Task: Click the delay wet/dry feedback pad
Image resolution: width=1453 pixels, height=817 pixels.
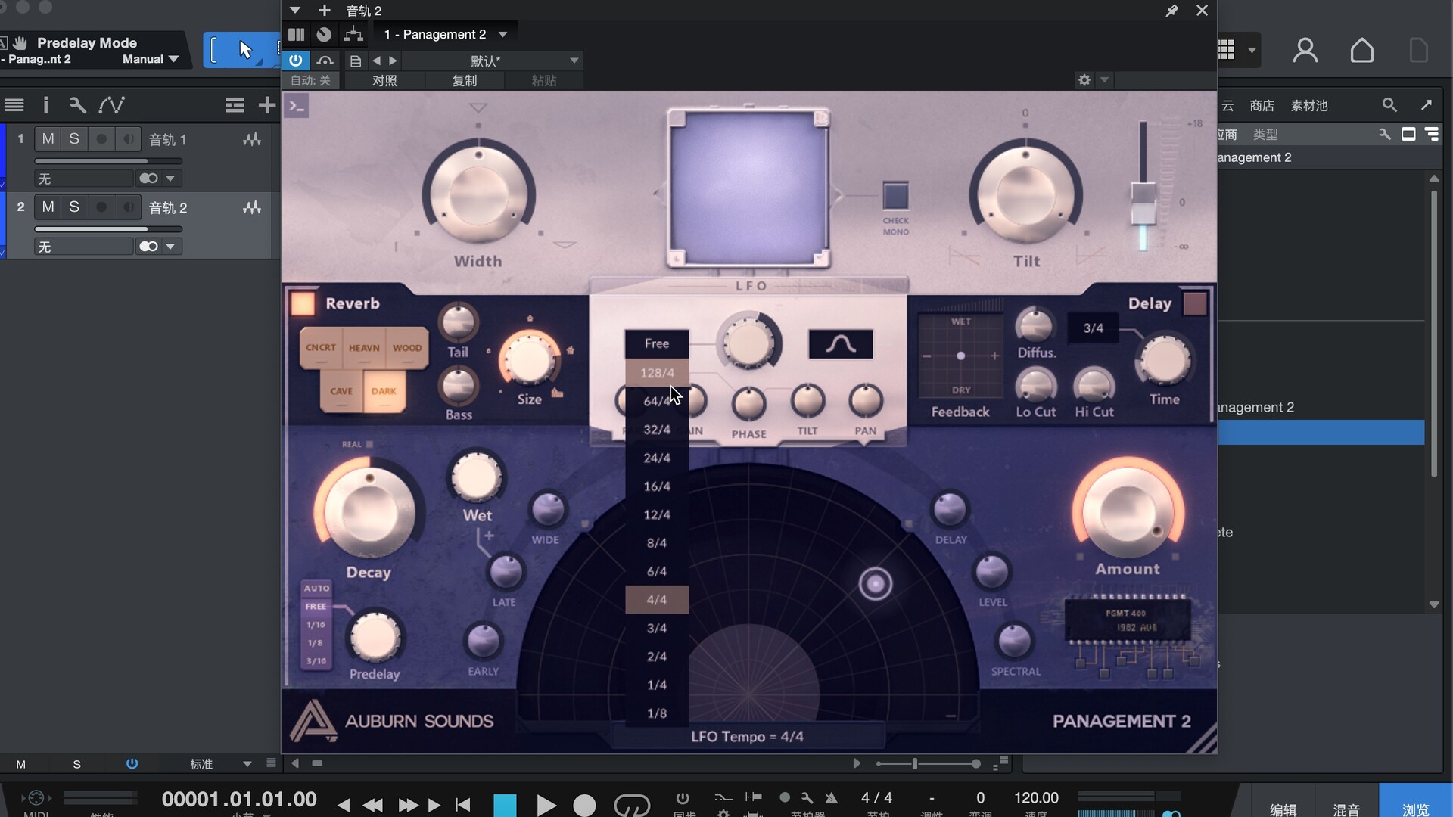Action: (x=961, y=356)
